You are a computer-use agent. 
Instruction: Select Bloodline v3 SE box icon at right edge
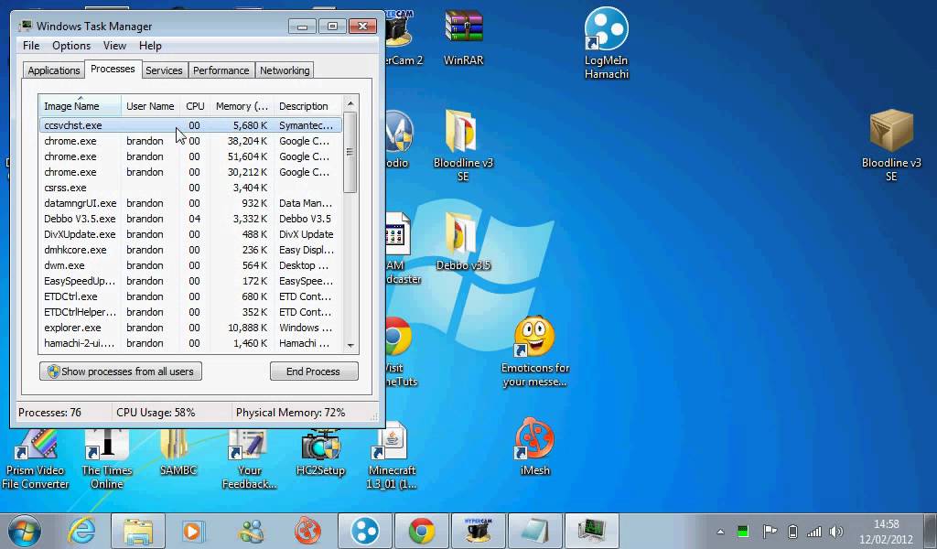click(891, 145)
